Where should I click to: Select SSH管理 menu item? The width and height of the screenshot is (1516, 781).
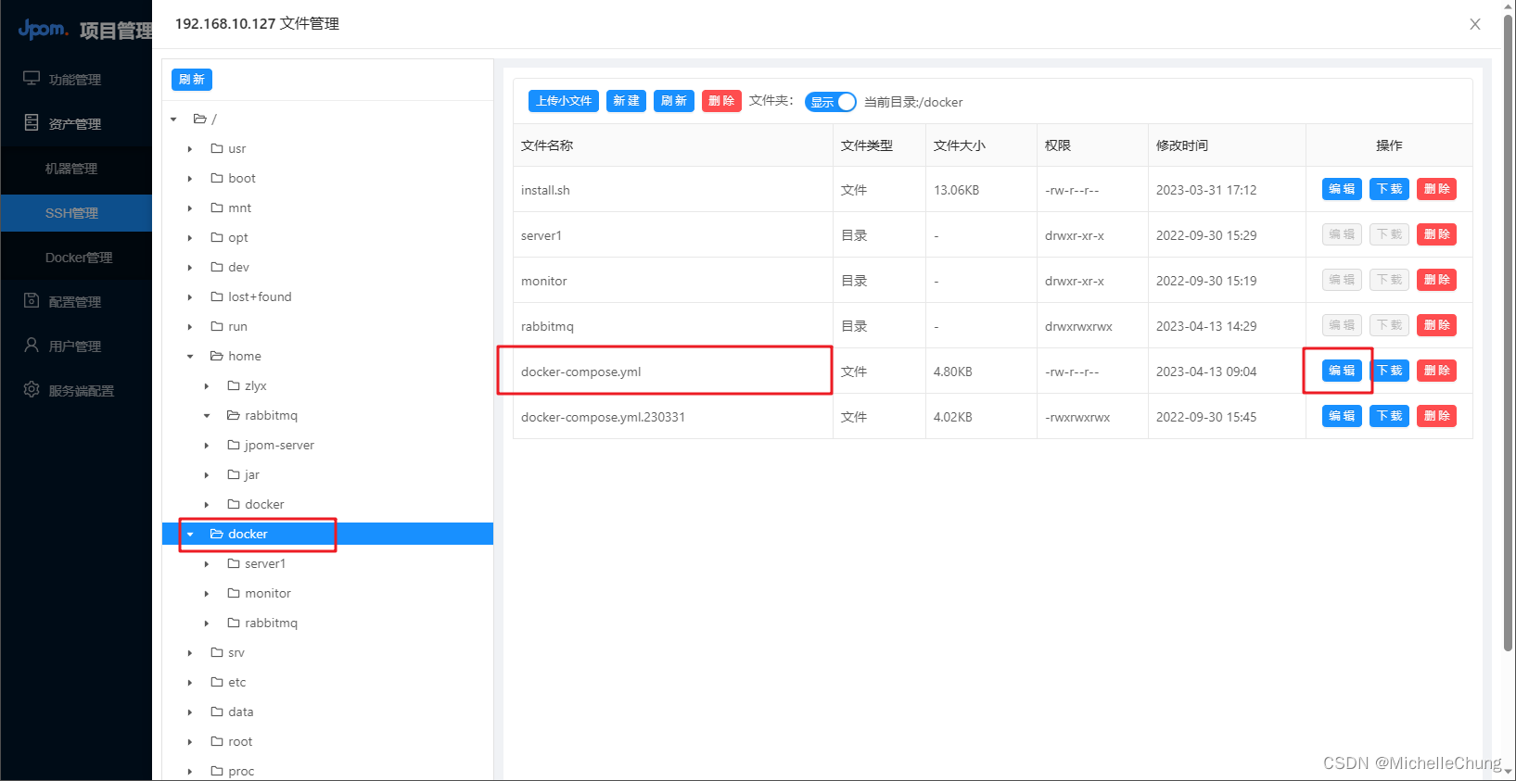coord(76,213)
